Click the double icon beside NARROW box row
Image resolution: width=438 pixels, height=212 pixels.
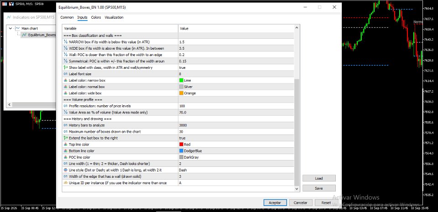[x=66, y=42]
